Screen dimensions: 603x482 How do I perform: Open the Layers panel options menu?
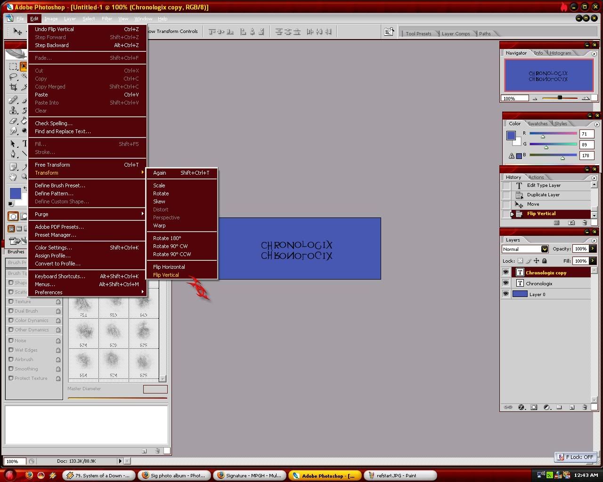(594, 241)
